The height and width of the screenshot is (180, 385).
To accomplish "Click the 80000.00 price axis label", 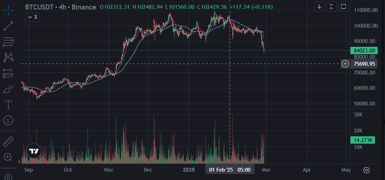I will (x=364, y=57).
